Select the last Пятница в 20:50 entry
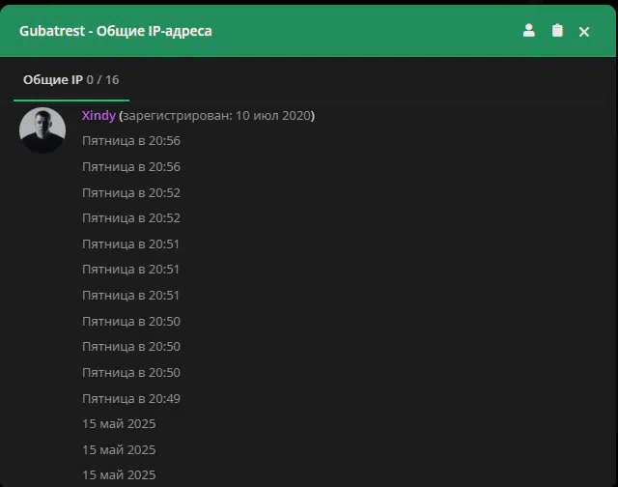Image resolution: width=618 pixels, height=487 pixels. [131, 373]
